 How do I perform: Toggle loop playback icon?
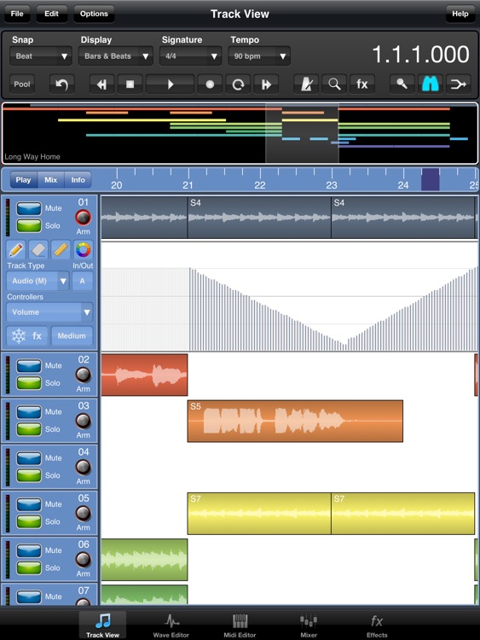point(238,84)
